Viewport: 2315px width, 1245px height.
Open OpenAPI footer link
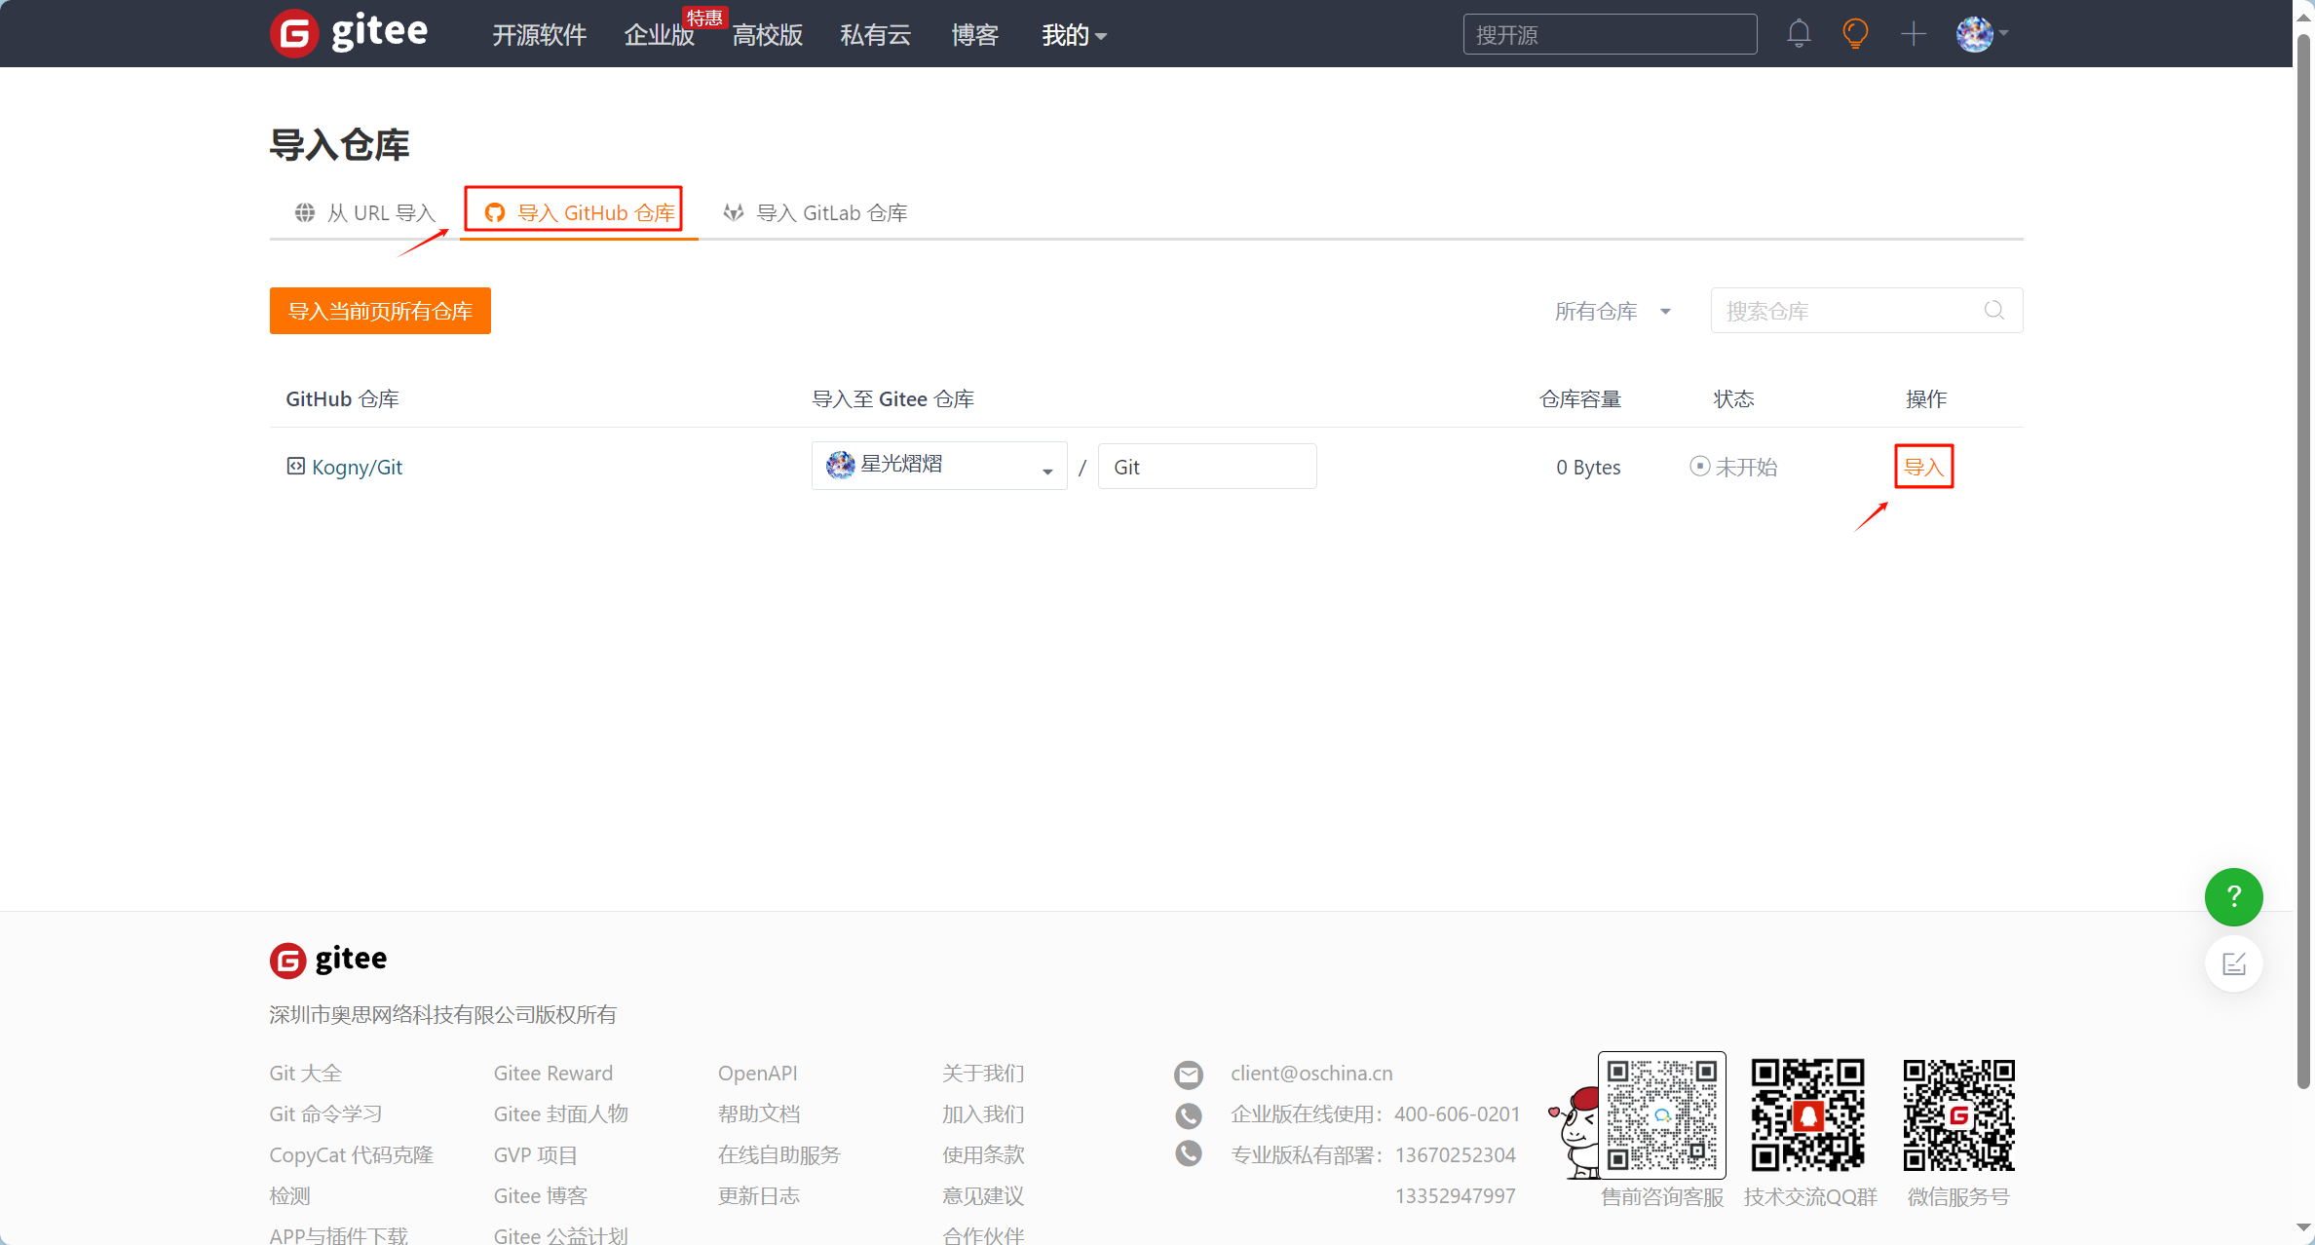(x=757, y=1073)
